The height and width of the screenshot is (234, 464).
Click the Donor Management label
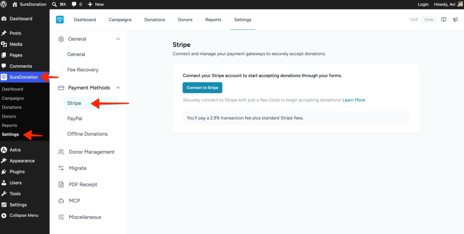click(x=92, y=152)
